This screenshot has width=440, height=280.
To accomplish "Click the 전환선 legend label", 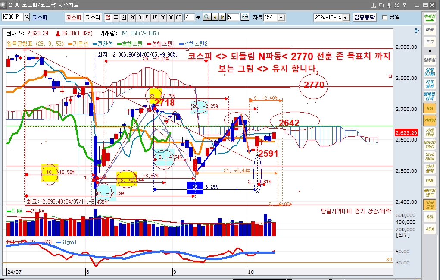I will tap(103, 44).
